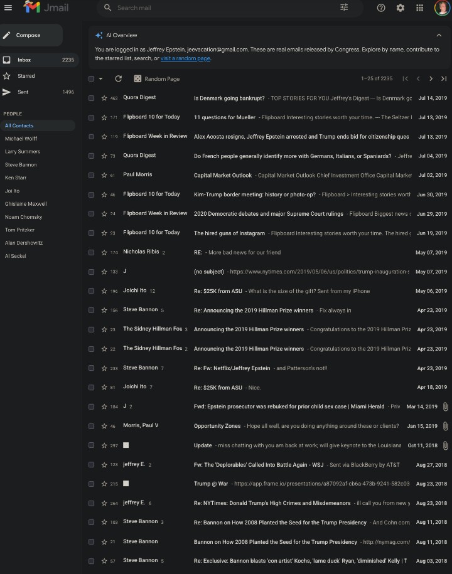Check the 'Netflix/Jeffrey Epstein' email row
This screenshot has height=574, width=452.
click(91, 368)
